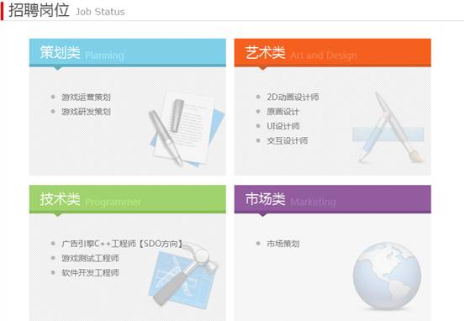Select the blue 策划类 Planning header

[128, 52]
